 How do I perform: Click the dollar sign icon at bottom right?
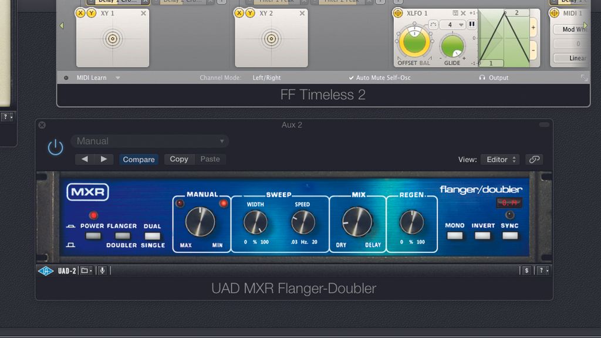tap(526, 271)
